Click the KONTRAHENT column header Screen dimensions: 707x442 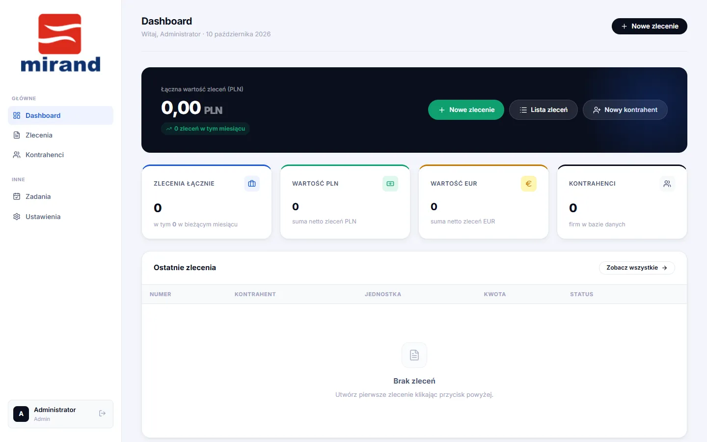[255, 294]
